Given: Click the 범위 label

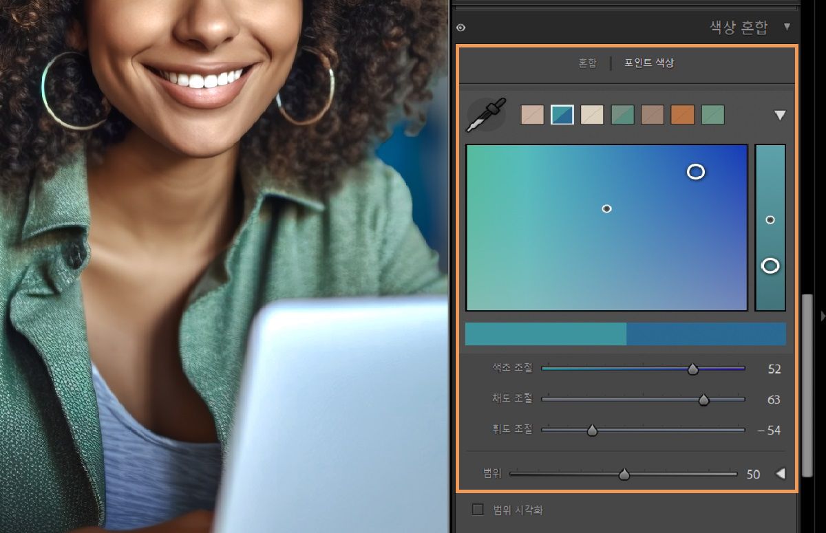Looking at the screenshot, I should (493, 473).
